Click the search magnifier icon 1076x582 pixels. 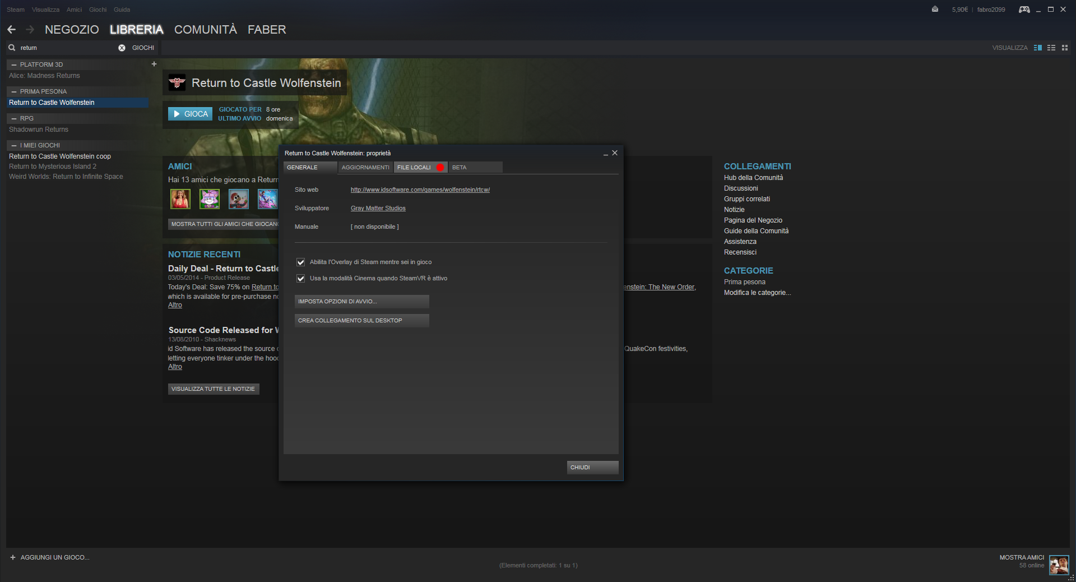pyautogui.click(x=12, y=48)
